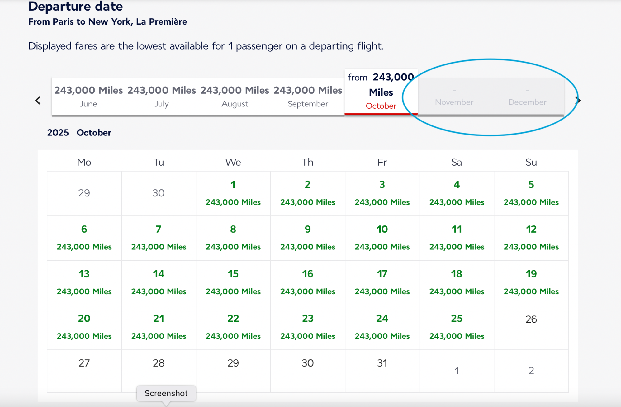The image size is (621, 407).
Task: Select the June month tab
Action: 88,97
